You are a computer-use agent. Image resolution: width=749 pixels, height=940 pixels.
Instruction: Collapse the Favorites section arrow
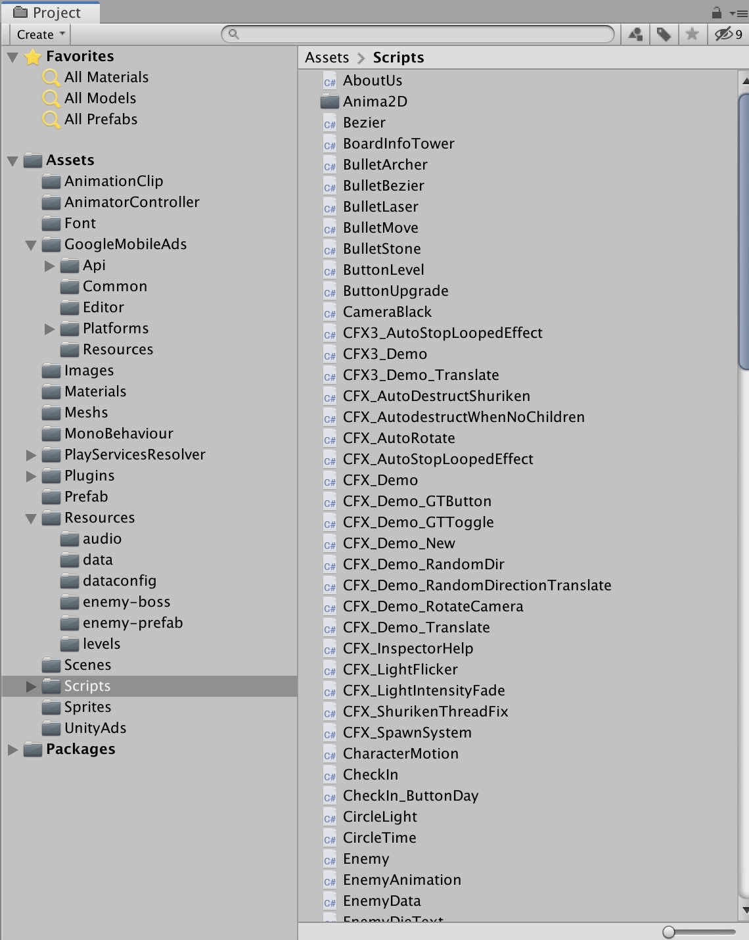coord(12,57)
